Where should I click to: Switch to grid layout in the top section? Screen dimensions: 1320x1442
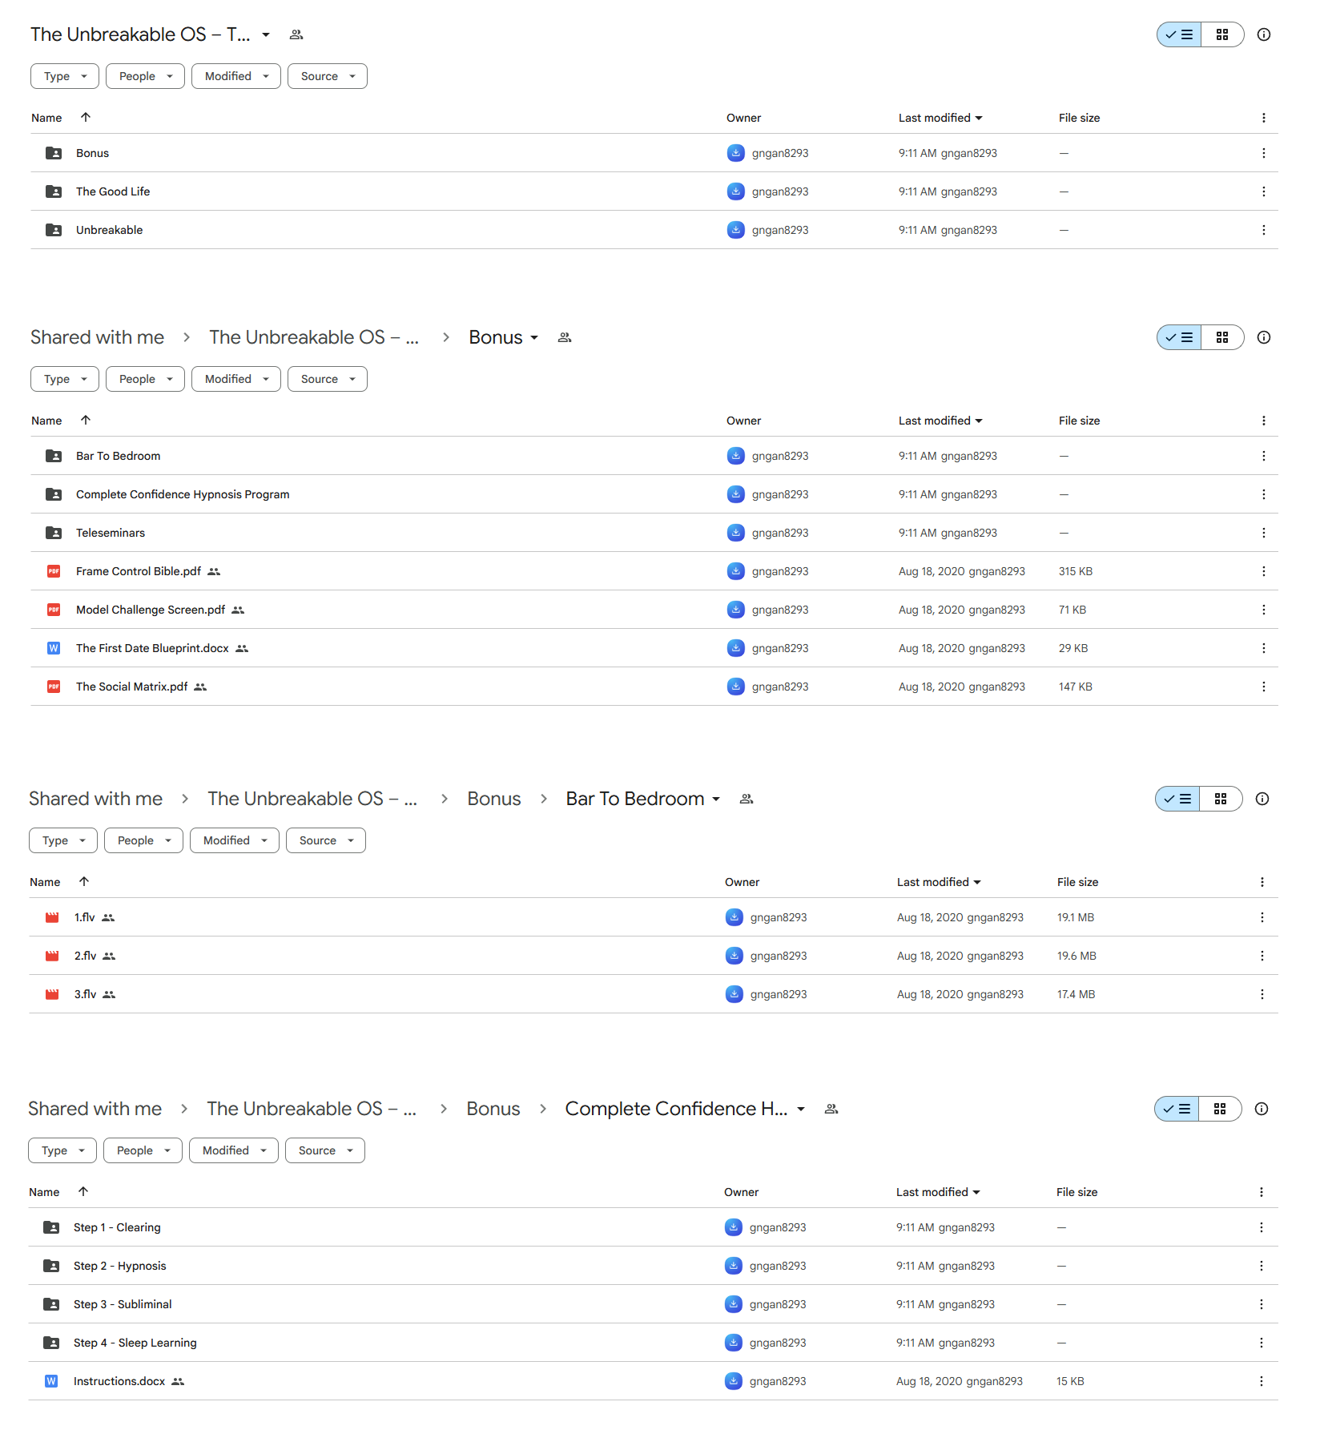tap(1222, 34)
